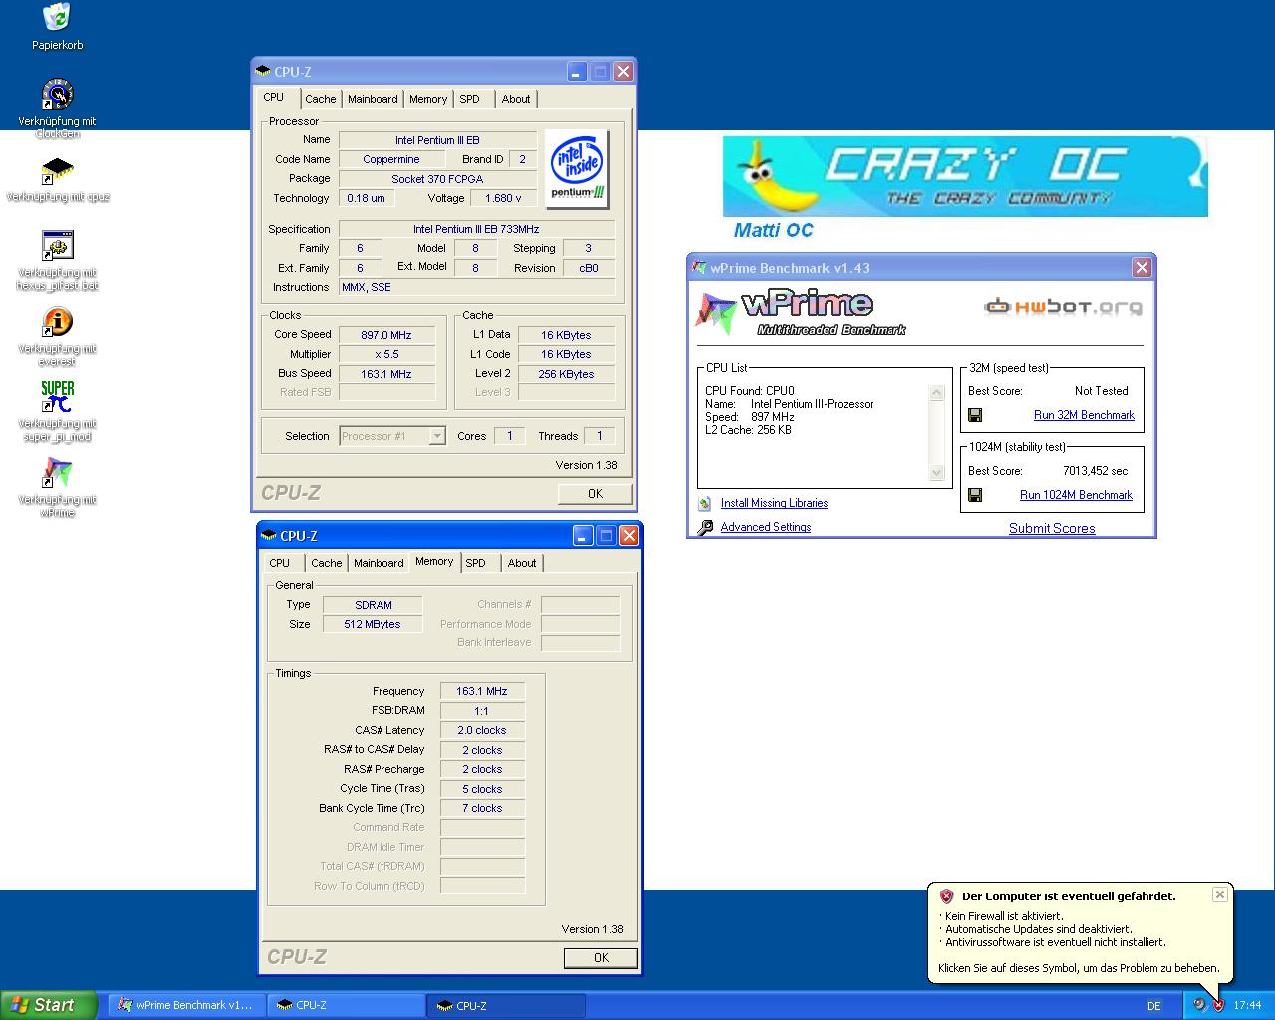The height and width of the screenshot is (1020, 1275).
Task: Close the wPrime Benchmark window
Action: tap(1142, 268)
